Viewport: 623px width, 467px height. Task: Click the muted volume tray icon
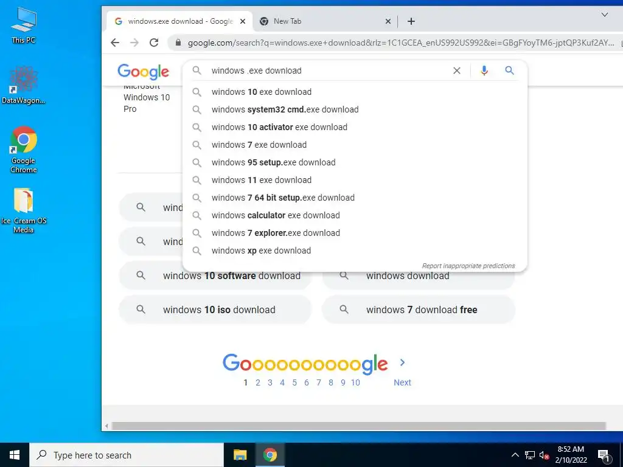point(544,455)
